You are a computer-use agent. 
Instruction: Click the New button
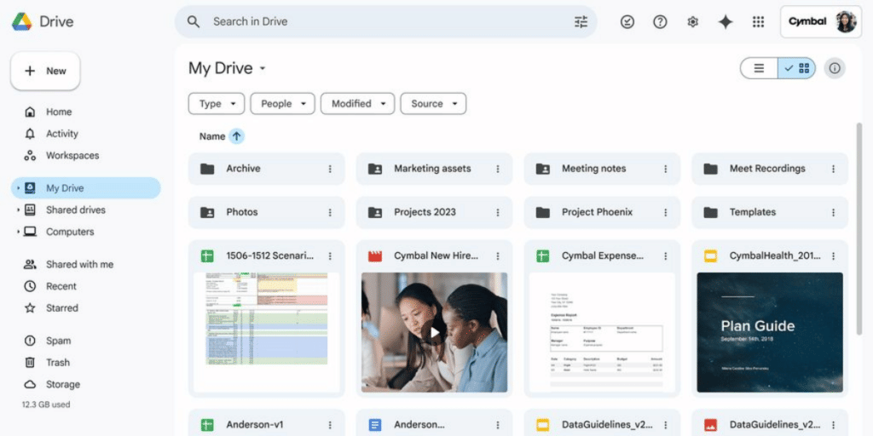(x=45, y=72)
